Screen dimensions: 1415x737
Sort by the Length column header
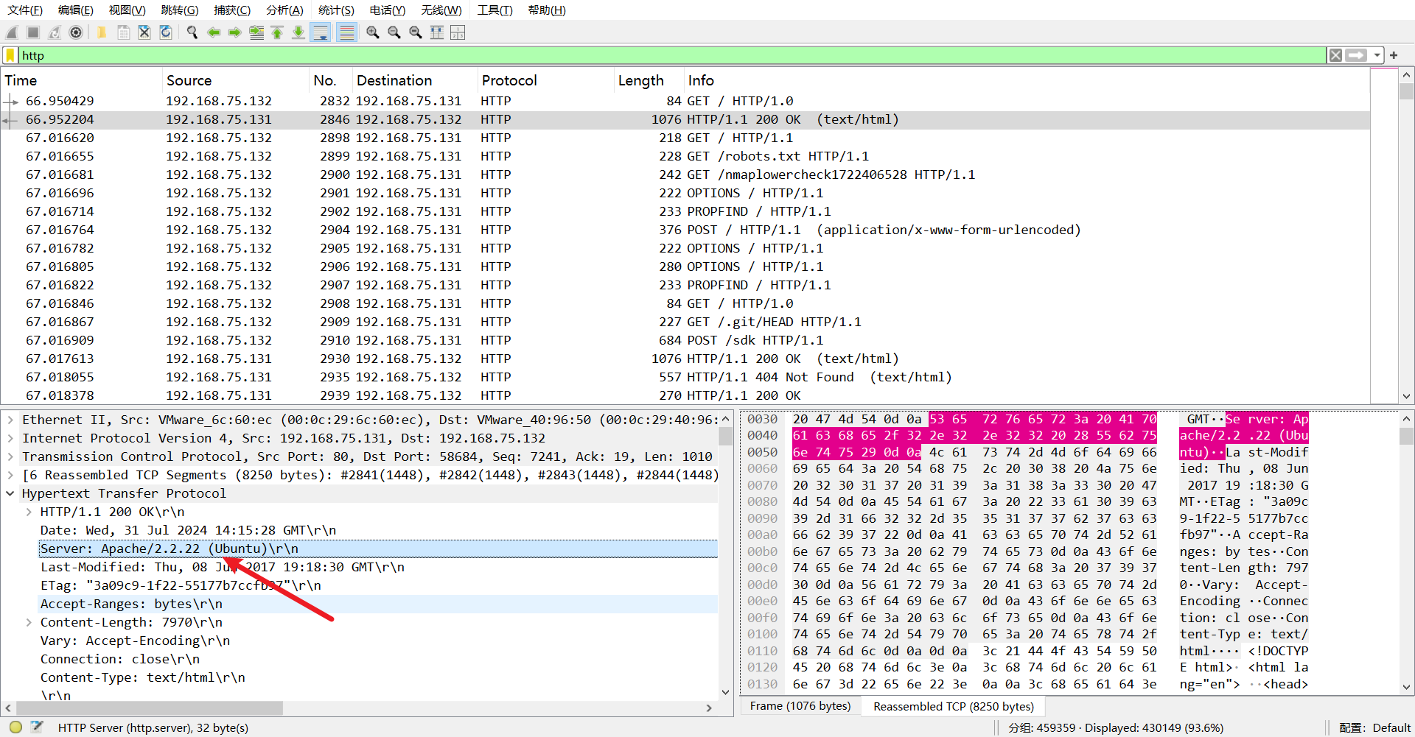pyautogui.click(x=649, y=80)
